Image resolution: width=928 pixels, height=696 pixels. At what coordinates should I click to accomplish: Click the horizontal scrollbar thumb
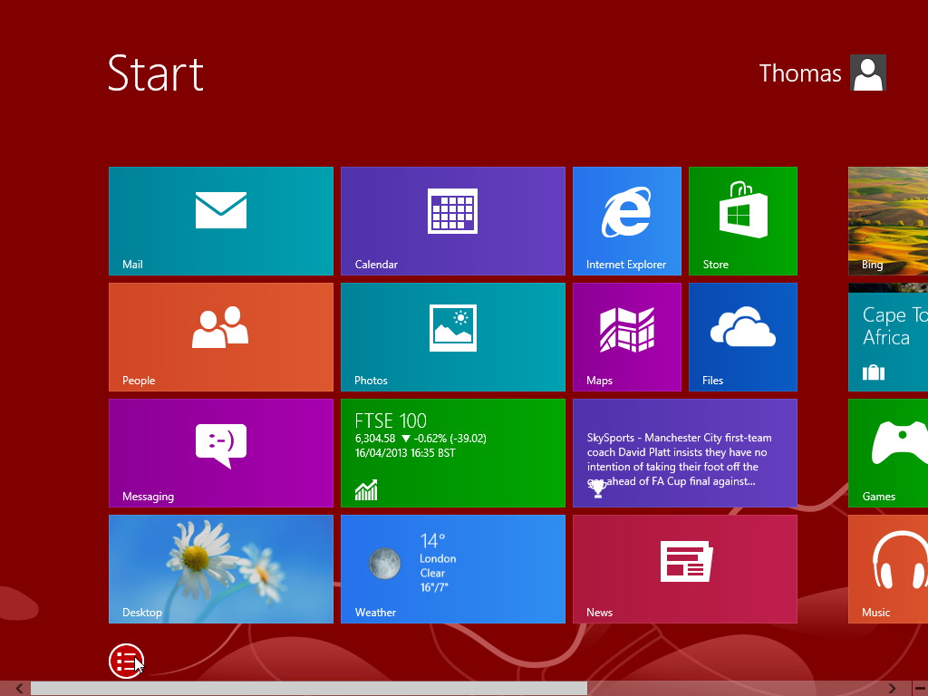(309, 688)
